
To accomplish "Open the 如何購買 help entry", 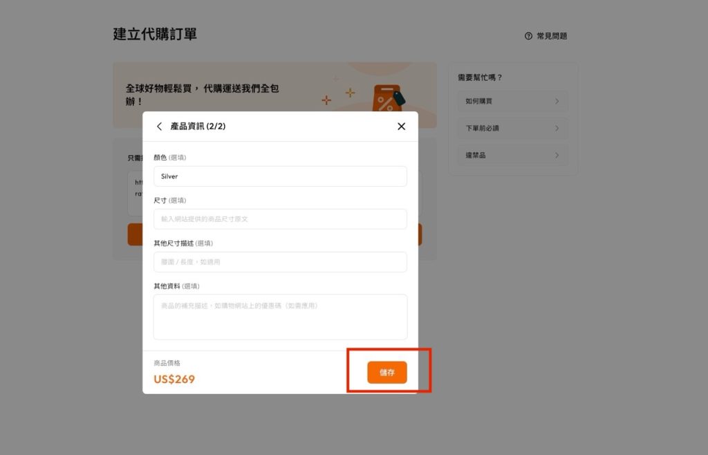I will [x=512, y=102].
